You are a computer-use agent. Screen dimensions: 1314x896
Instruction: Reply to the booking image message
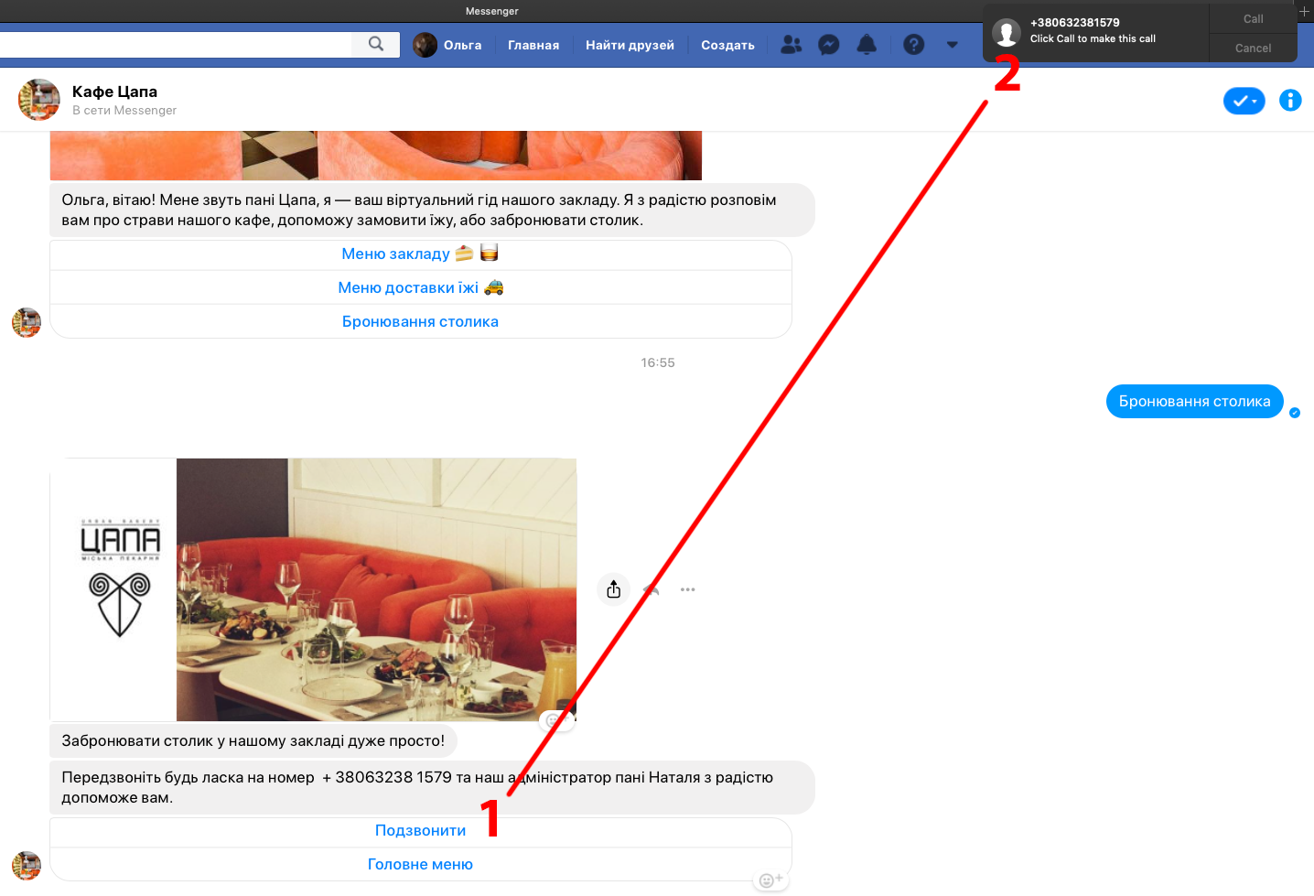tap(652, 589)
